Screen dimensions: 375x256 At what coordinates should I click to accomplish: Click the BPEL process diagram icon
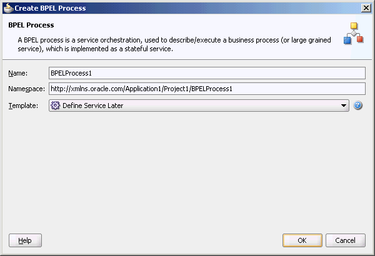coord(354,34)
